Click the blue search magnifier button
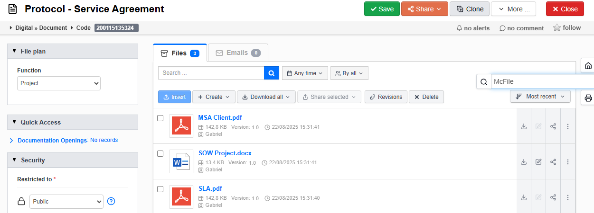 tap(271, 73)
